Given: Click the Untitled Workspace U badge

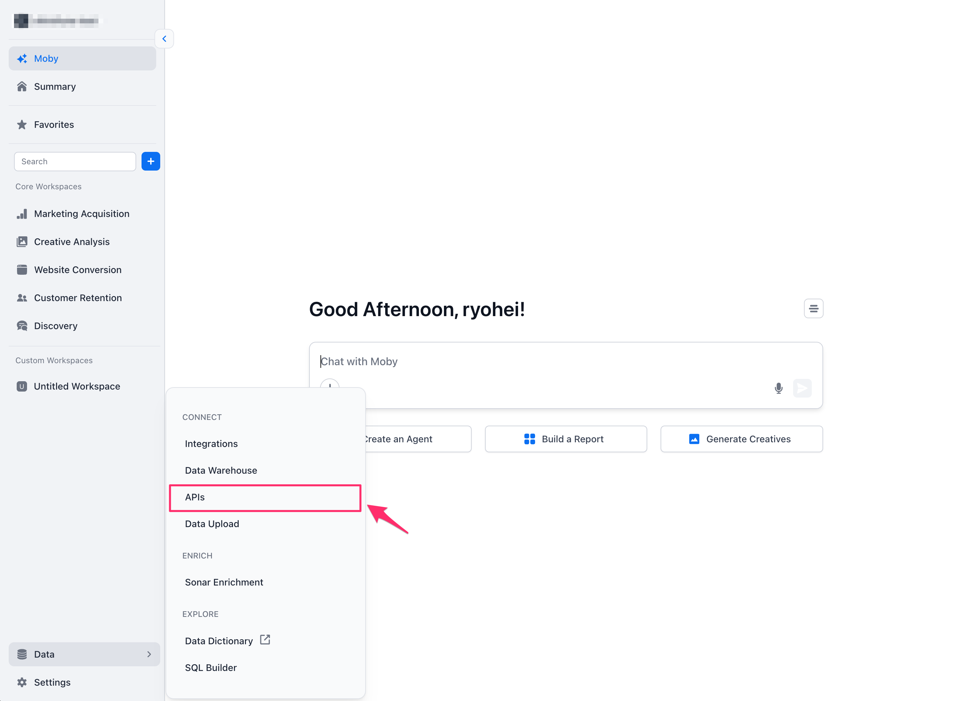Looking at the screenshot, I should tap(22, 387).
